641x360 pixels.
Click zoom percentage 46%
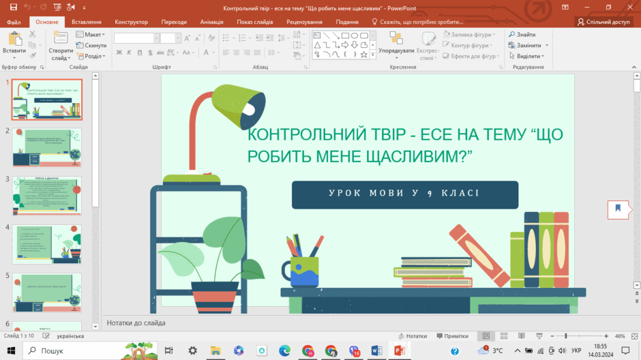pos(620,336)
